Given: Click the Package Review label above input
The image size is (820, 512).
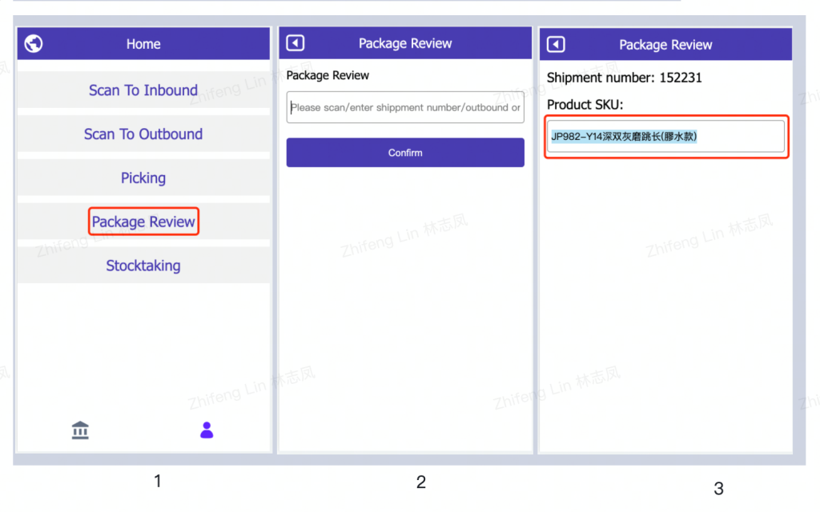Looking at the screenshot, I should (x=328, y=75).
